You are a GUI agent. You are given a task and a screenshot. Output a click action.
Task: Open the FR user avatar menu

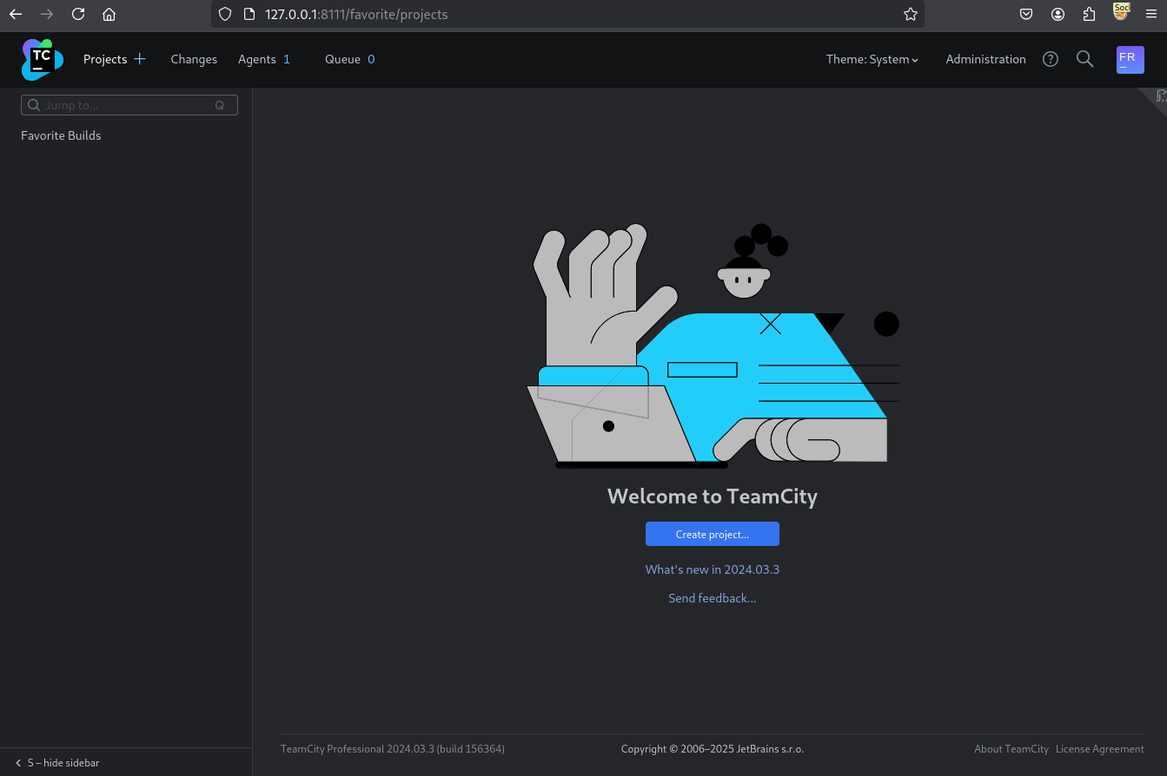tap(1131, 60)
